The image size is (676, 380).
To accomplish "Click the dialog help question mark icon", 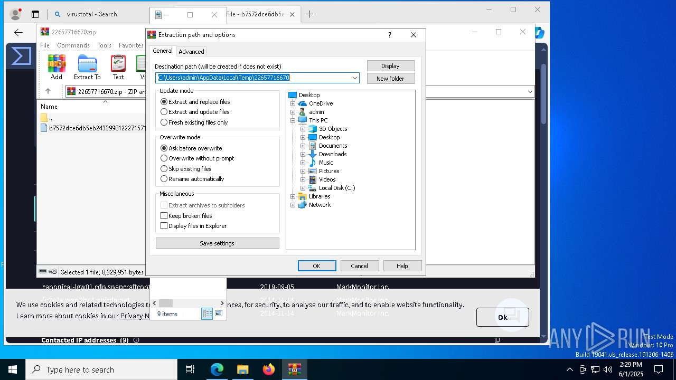I will pyautogui.click(x=390, y=35).
